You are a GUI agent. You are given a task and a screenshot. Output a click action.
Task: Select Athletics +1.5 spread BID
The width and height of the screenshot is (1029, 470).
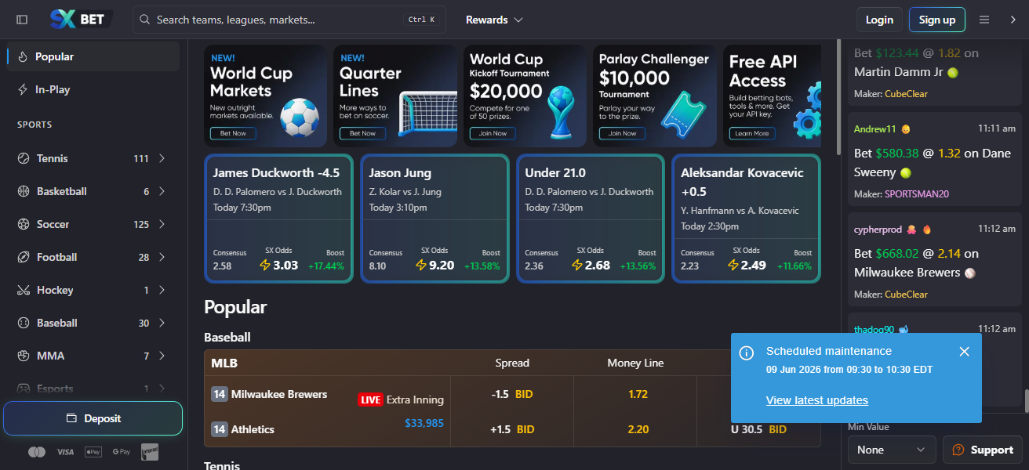[512, 429]
